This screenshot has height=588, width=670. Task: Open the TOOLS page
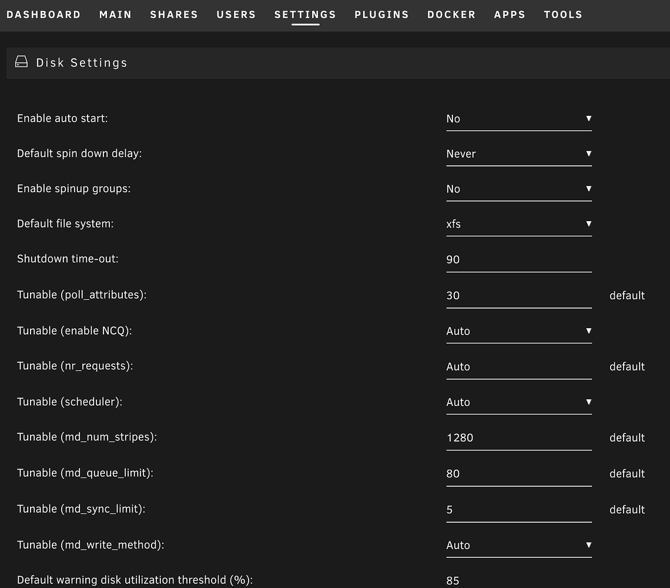[562, 15]
